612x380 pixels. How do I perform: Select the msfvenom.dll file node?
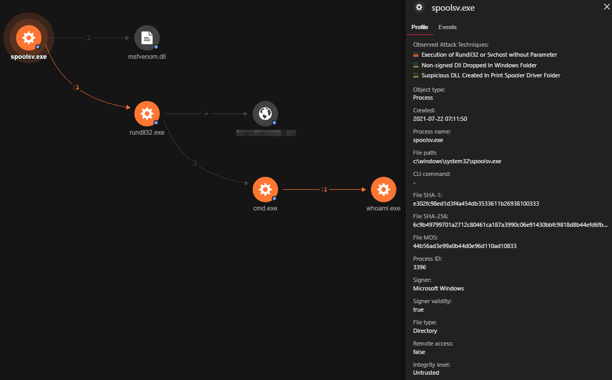[x=147, y=38]
